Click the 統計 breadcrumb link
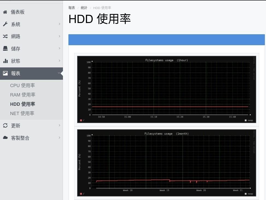This screenshot has height=200, width=266. click(x=84, y=8)
